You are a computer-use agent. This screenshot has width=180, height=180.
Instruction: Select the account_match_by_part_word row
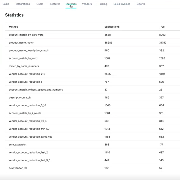(26, 35)
